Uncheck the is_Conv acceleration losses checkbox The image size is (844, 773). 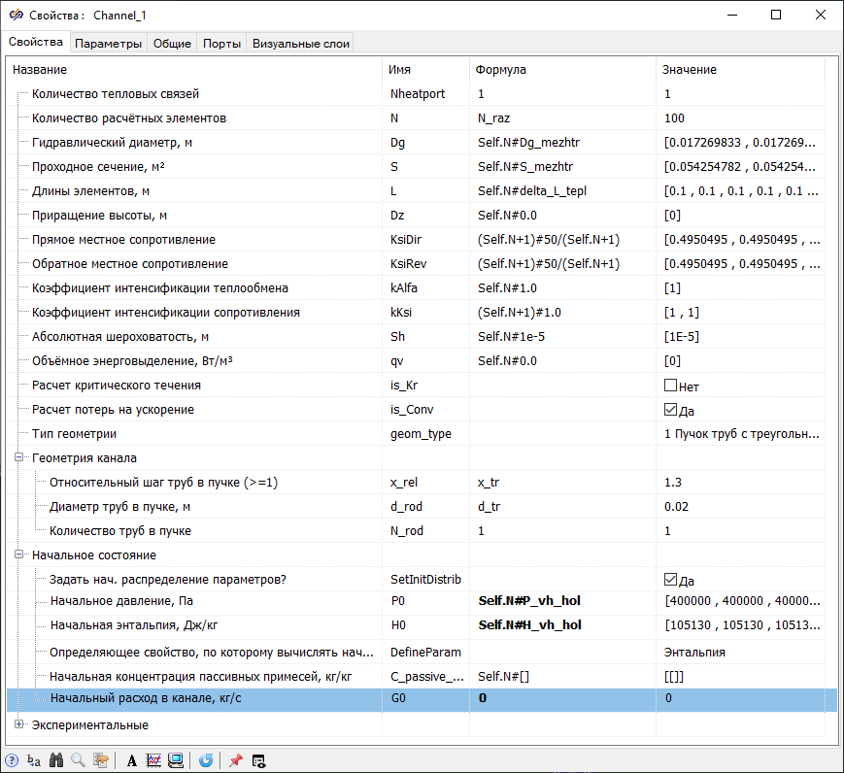(x=670, y=410)
